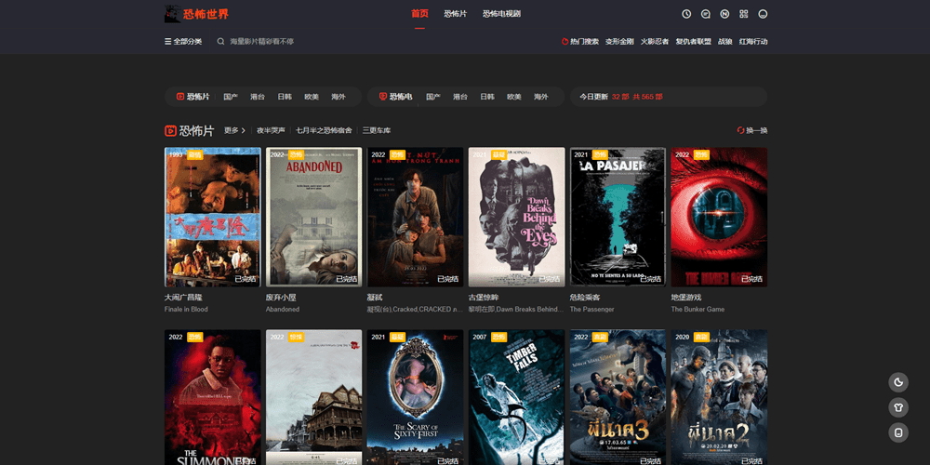Image resolution: width=930 pixels, height=465 pixels.
Task: Open 恐怖电 category in filter pill
Action: (395, 97)
